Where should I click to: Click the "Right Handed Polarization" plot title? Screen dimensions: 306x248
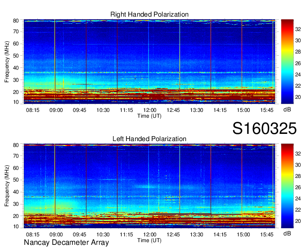coord(149,14)
